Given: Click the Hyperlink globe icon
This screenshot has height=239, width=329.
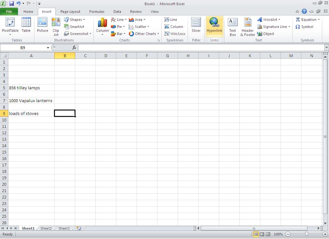Looking at the screenshot, I should (x=214, y=22).
